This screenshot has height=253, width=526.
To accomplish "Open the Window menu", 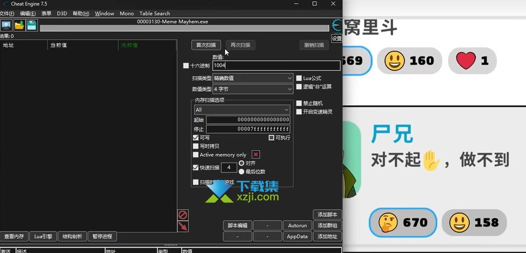I will pos(105,13).
